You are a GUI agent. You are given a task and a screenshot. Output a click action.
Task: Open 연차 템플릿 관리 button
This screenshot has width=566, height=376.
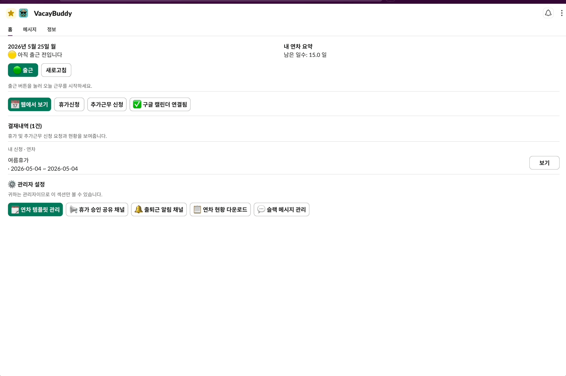pyautogui.click(x=35, y=209)
